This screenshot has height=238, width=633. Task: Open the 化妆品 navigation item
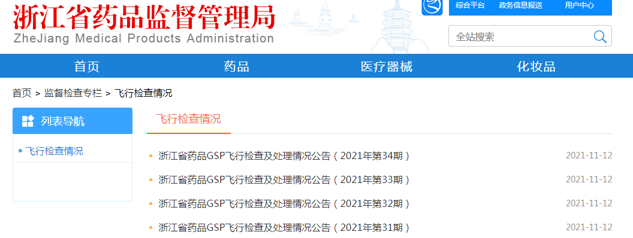(536, 66)
